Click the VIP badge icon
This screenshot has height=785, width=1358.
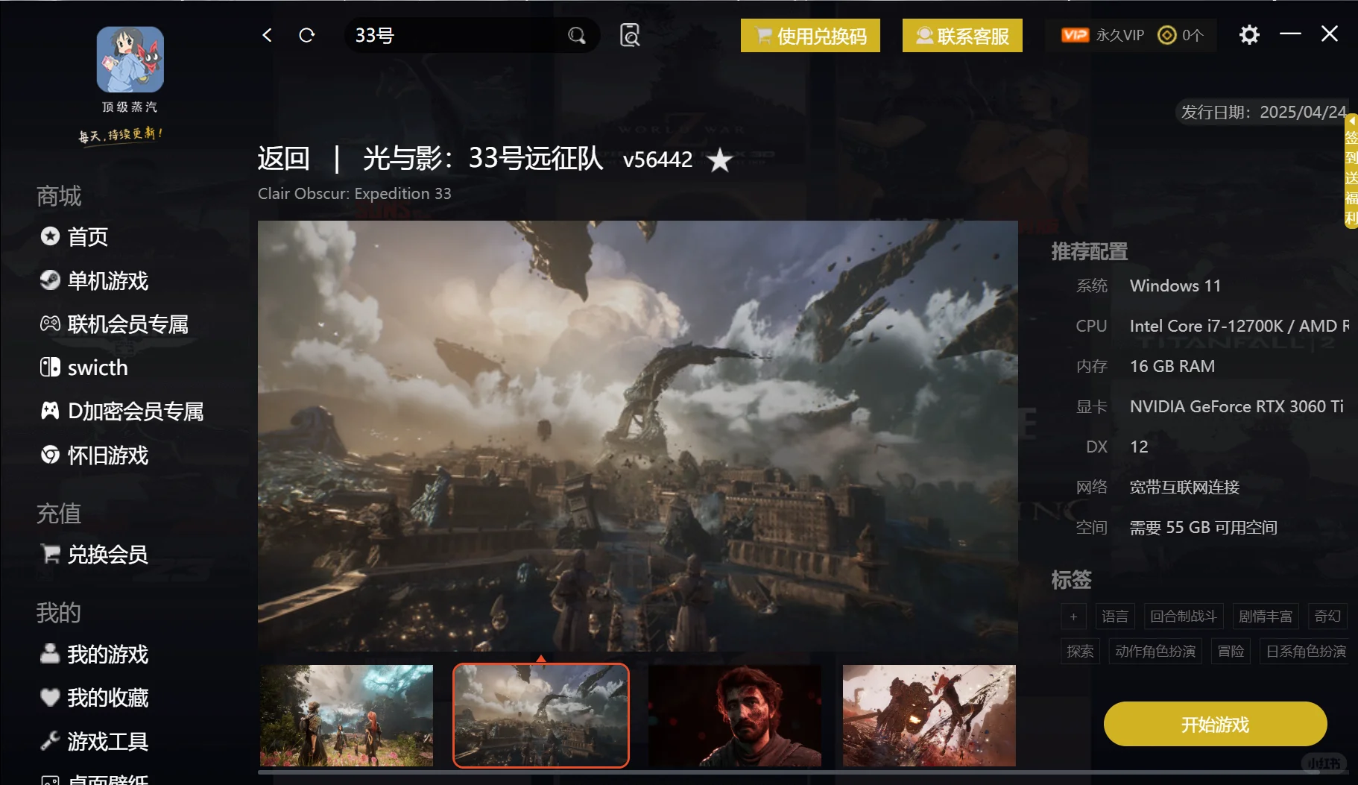click(x=1075, y=35)
